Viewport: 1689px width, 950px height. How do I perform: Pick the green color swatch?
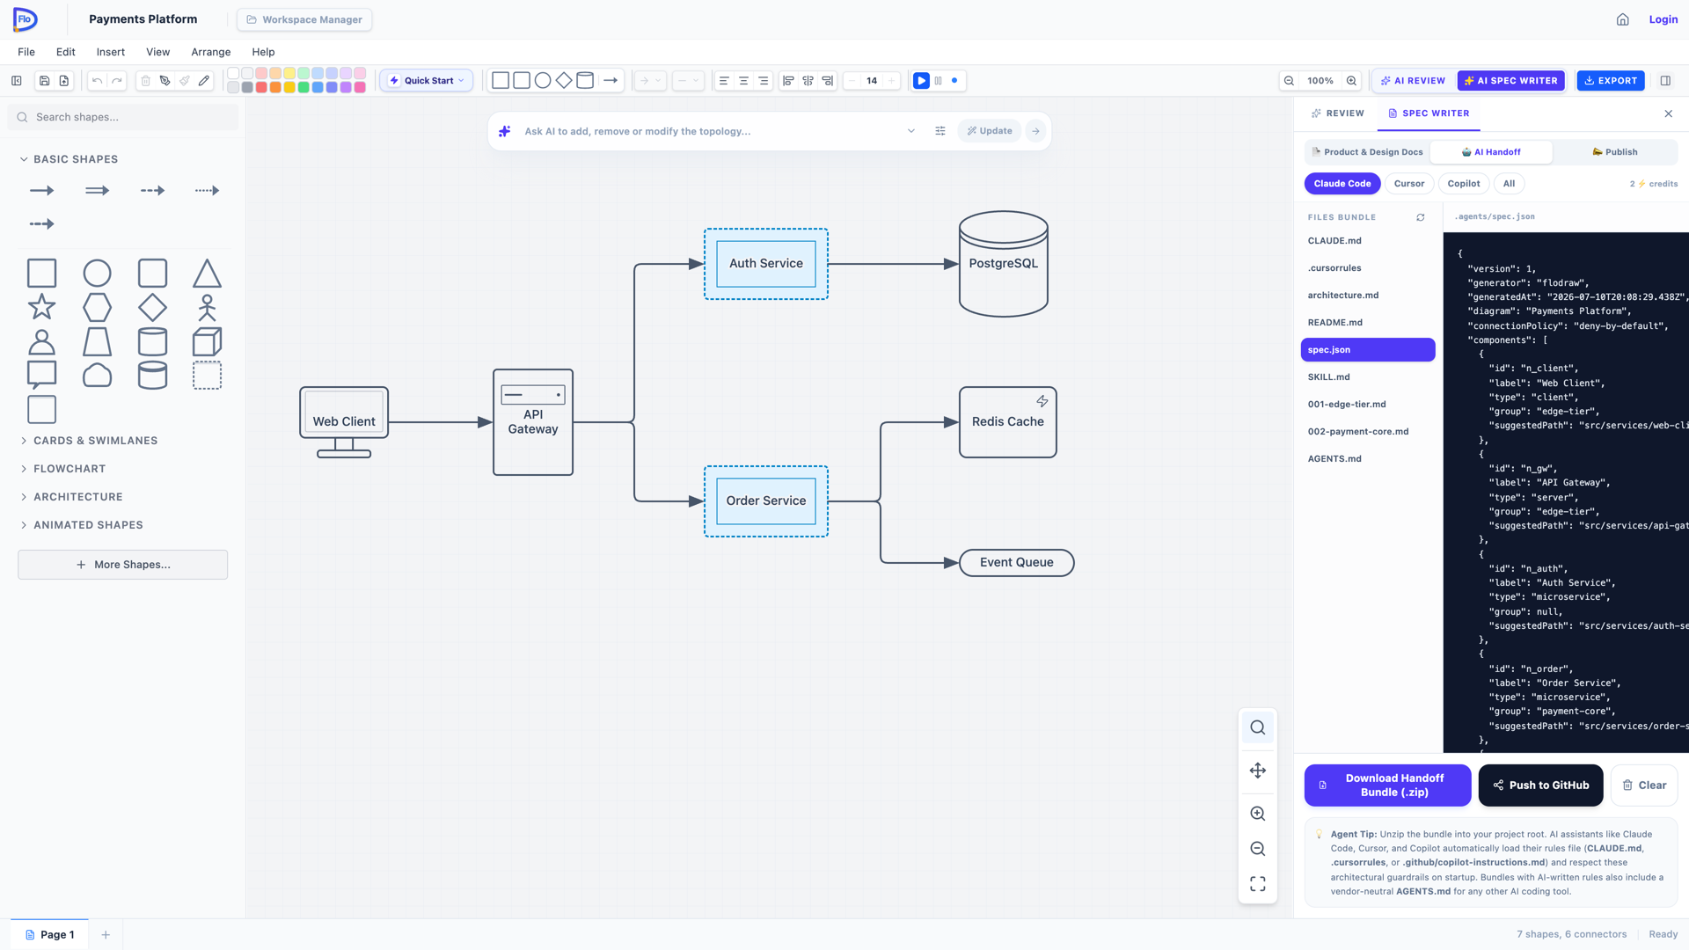click(x=303, y=87)
